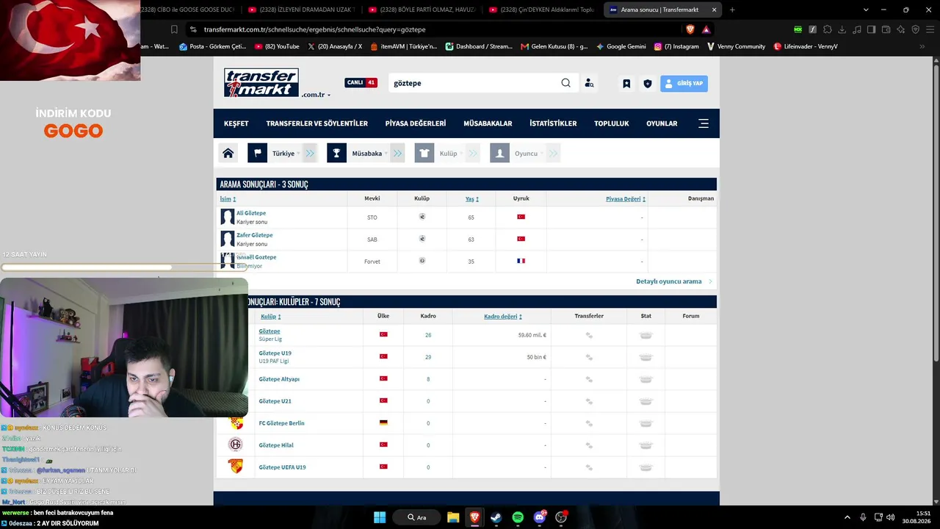The height and width of the screenshot is (529, 940).
Task: Open stadium icon for Göztepe U19 row
Action: pos(646,357)
